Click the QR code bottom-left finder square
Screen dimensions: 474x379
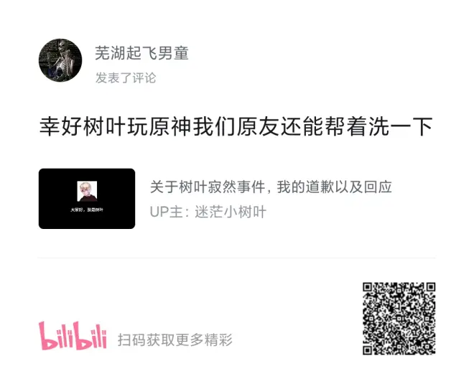[x=367, y=350]
